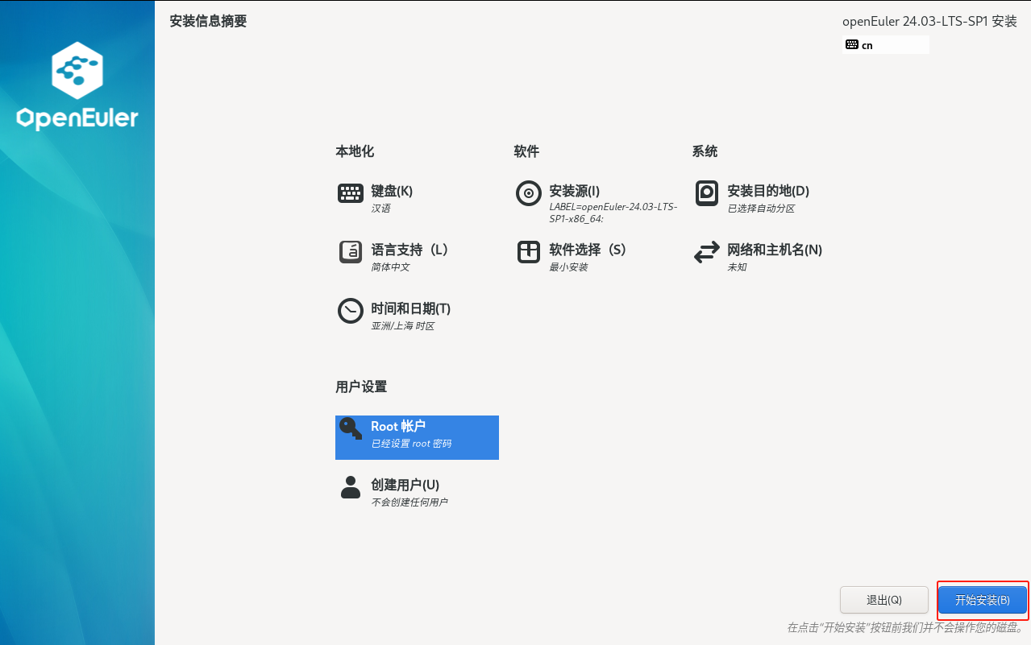1031x645 pixels.
Task: Click the 简体中文 language status text
Action: click(390, 267)
